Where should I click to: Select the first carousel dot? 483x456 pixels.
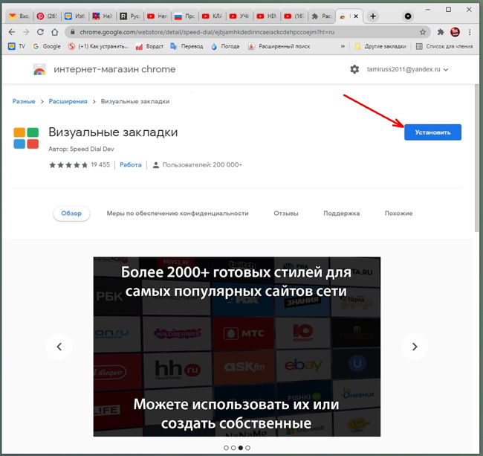226,448
